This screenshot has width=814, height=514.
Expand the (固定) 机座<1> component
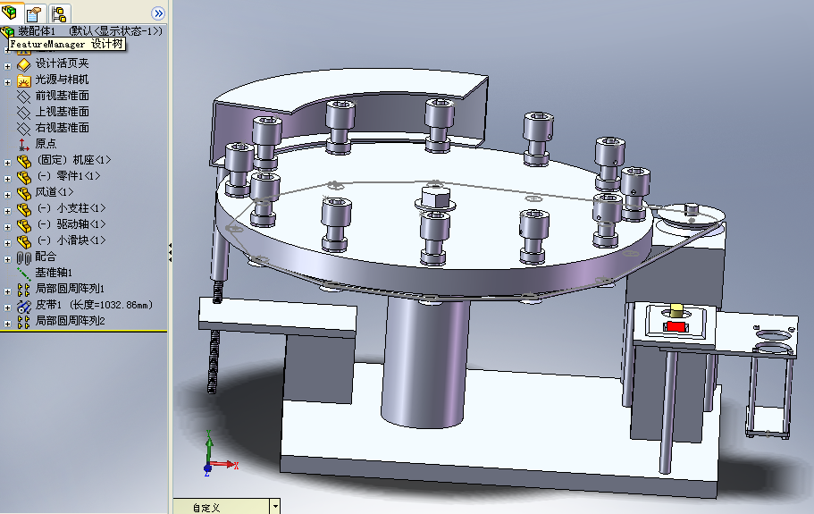[x=7, y=163]
